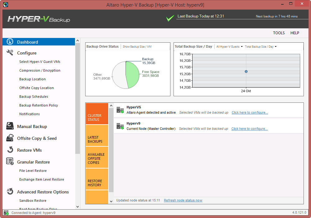Click the Manual Backup heading
The height and width of the screenshot is (218, 311).
pyautogui.click(x=32, y=126)
